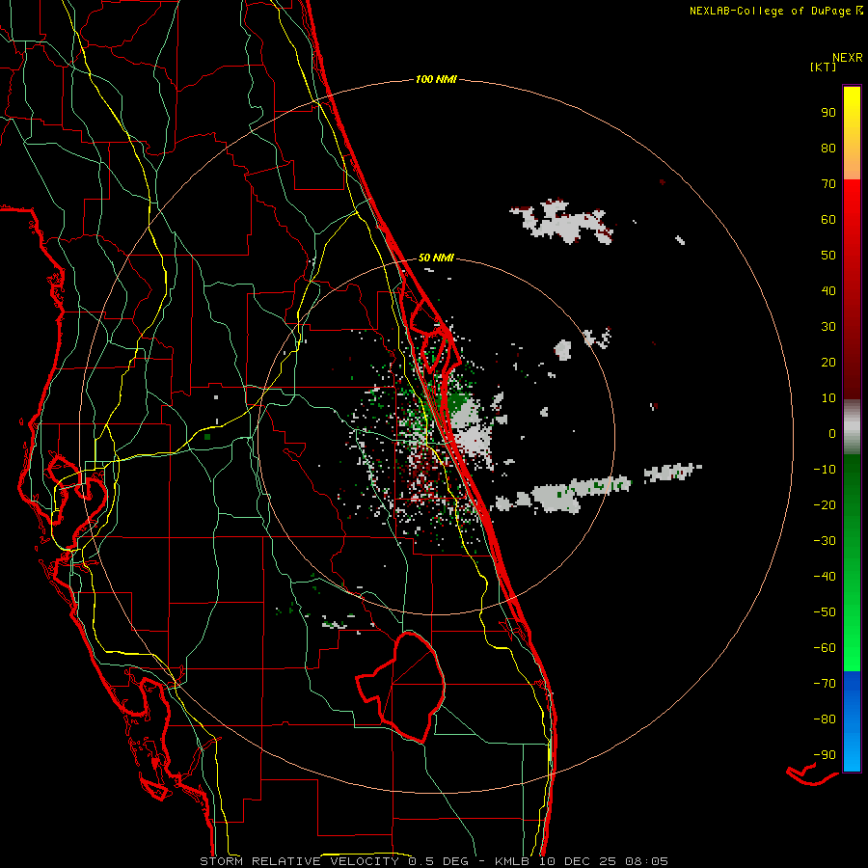
Task: Pick the yellow segment of the color bar
Action: [852, 133]
